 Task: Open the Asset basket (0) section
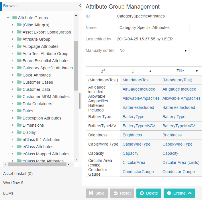18,174
